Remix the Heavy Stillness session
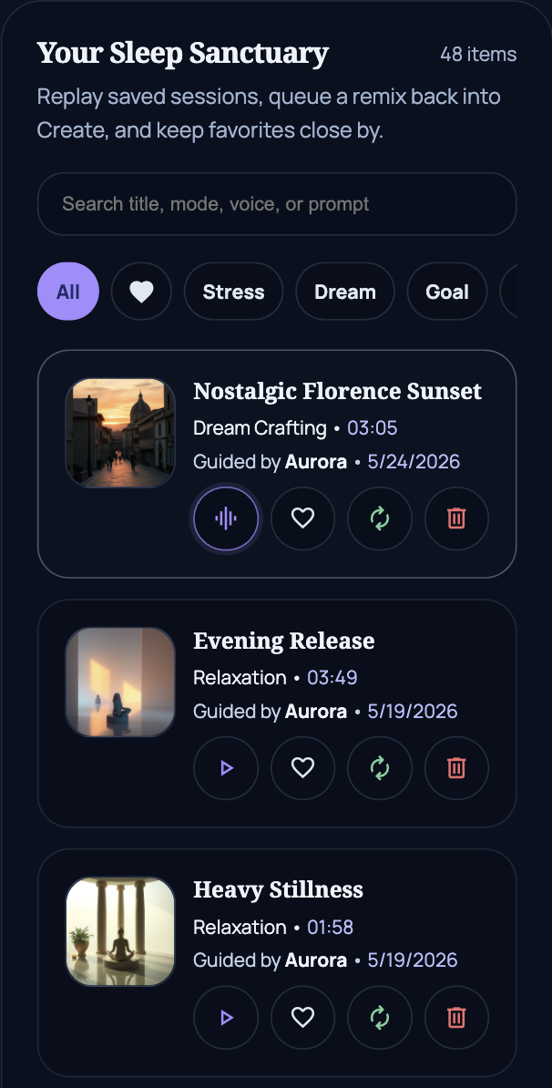The height and width of the screenshot is (1088, 552). (x=379, y=1018)
